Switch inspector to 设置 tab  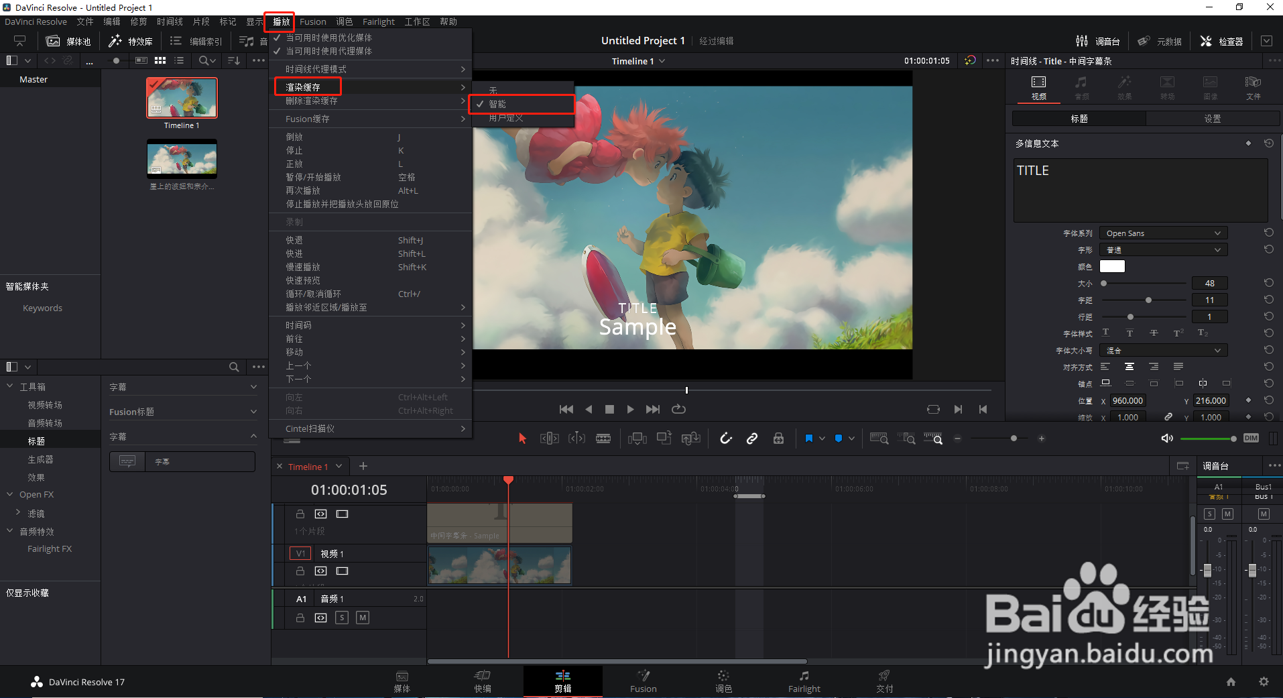1213,119
